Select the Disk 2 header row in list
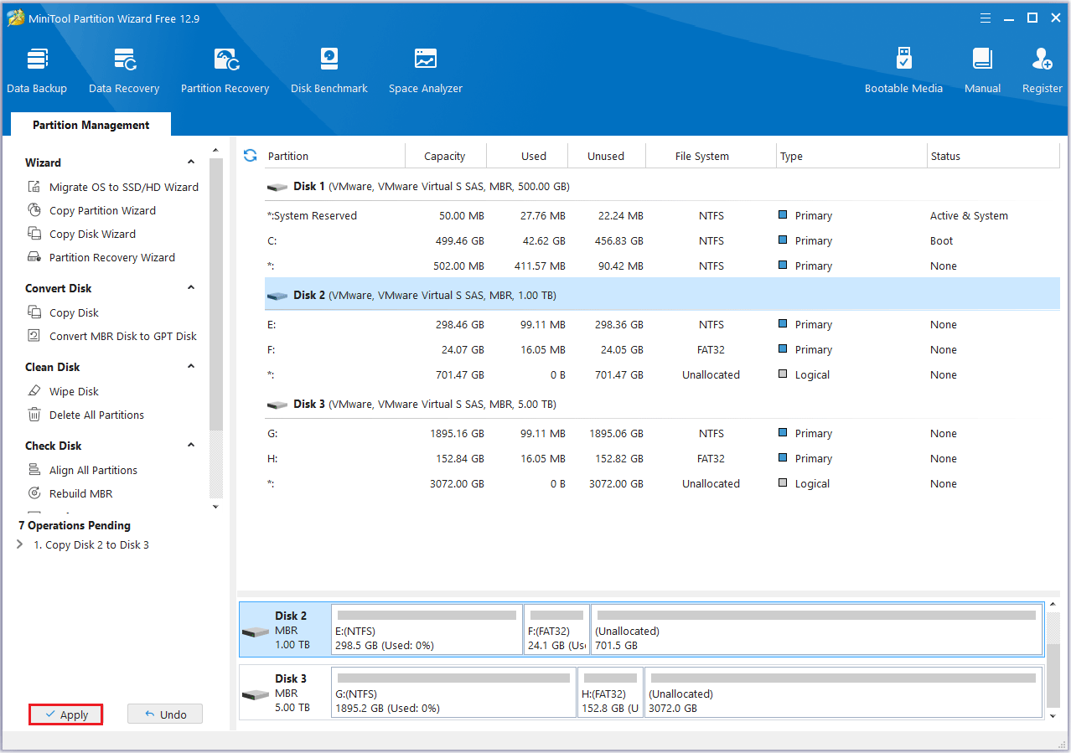The width and height of the screenshot is (1071, 753). click(x=662, y=295)
